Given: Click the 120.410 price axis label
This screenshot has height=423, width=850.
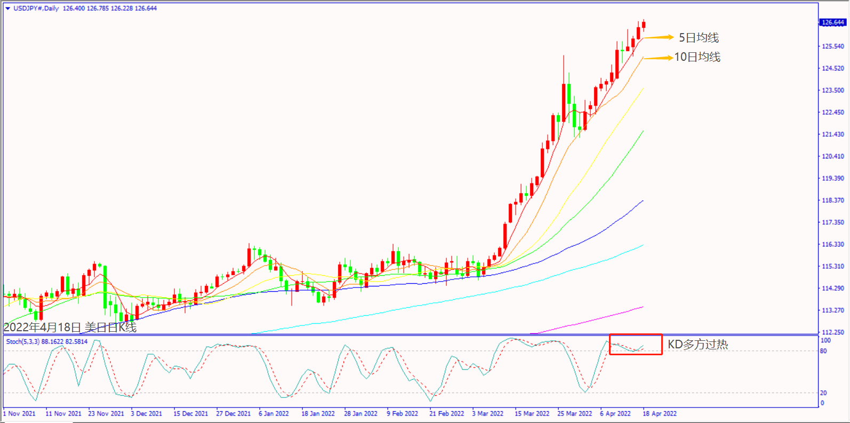Looking at the screenshot, I should 833,156.
